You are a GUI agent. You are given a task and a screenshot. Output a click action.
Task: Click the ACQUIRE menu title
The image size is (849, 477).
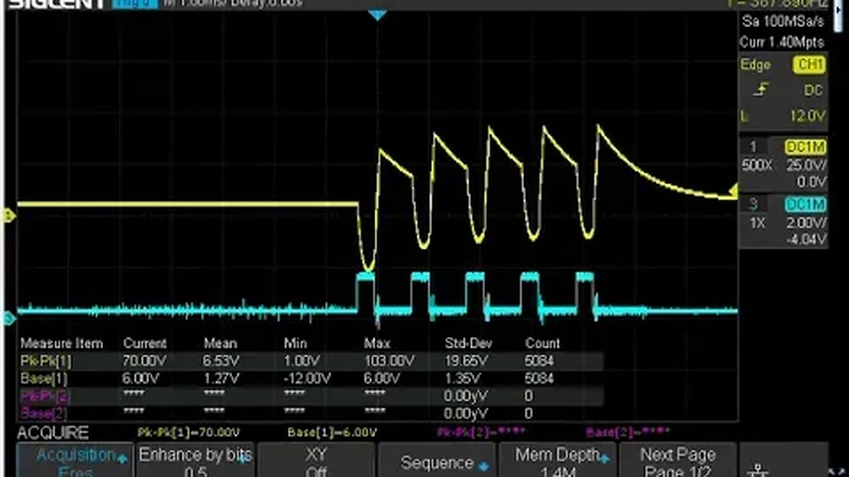(52, 433)
